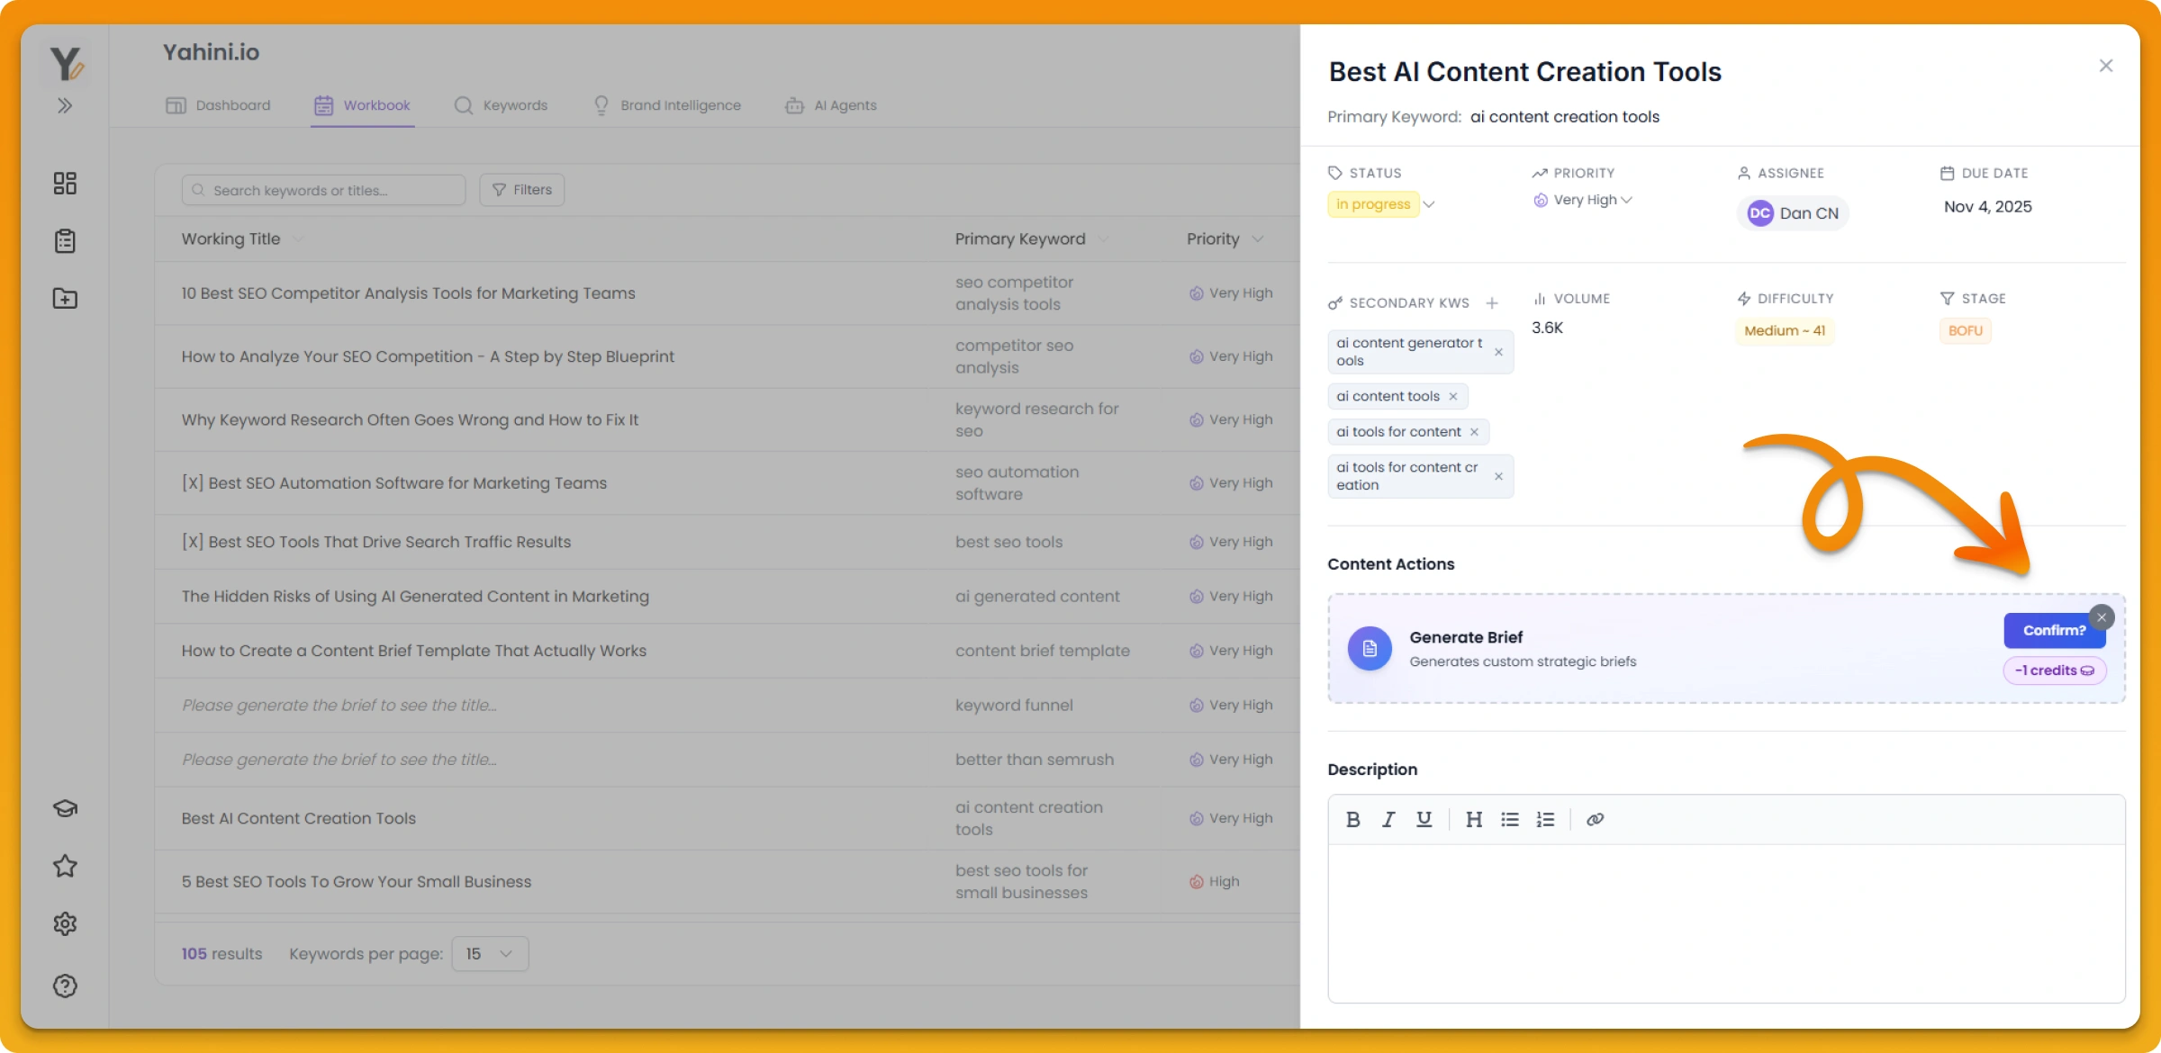Insert a heading with the H icon
This screenshot has height=1053, width=2161.
point(1473,819)
